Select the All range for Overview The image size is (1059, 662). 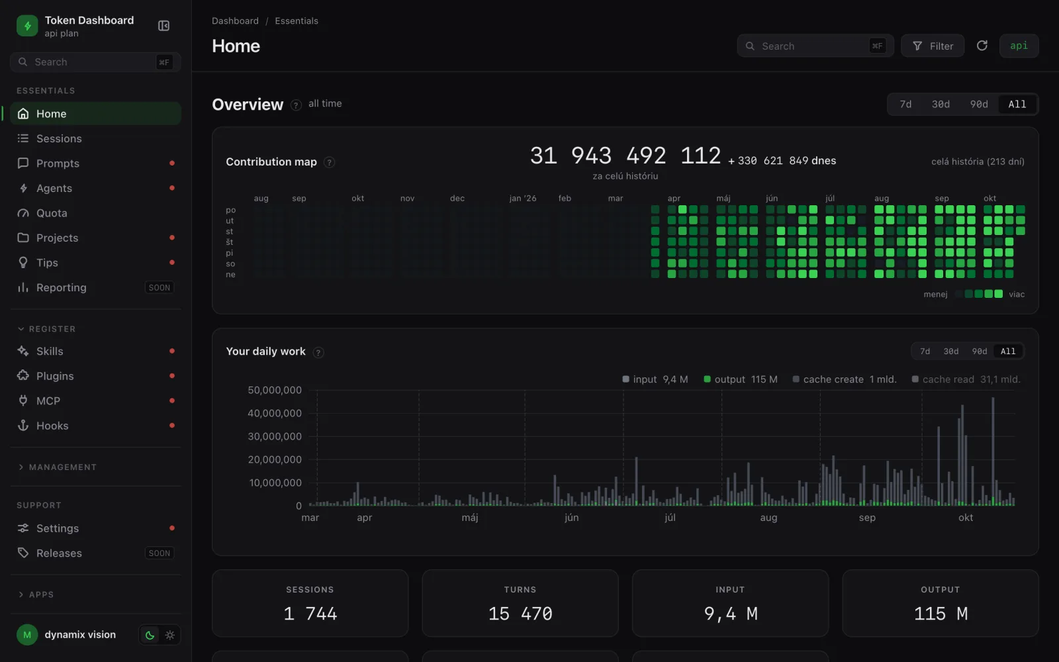point(1017,105)
